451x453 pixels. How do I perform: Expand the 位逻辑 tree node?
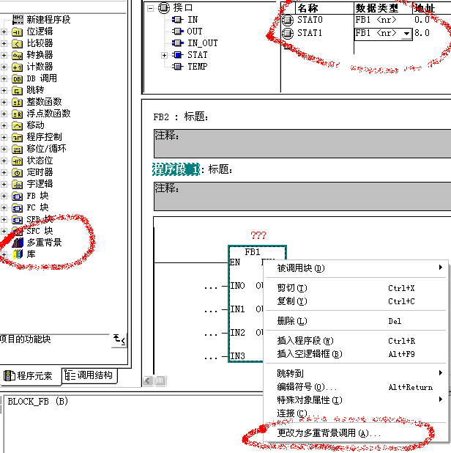point(4,32)
